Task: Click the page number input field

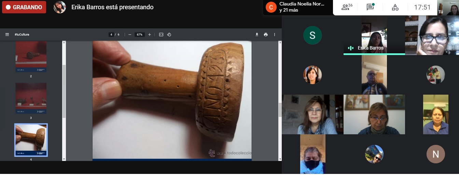Action: 111,35
